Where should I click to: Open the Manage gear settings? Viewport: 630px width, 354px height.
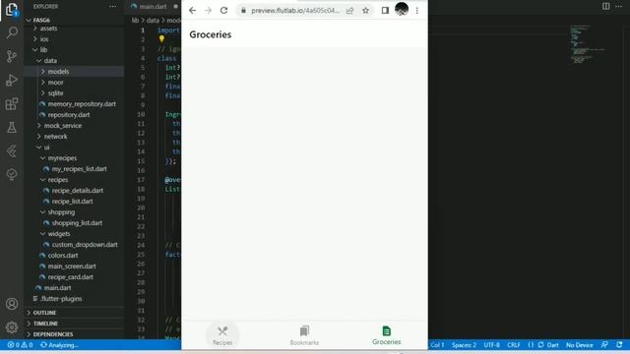tap(12, 327)
